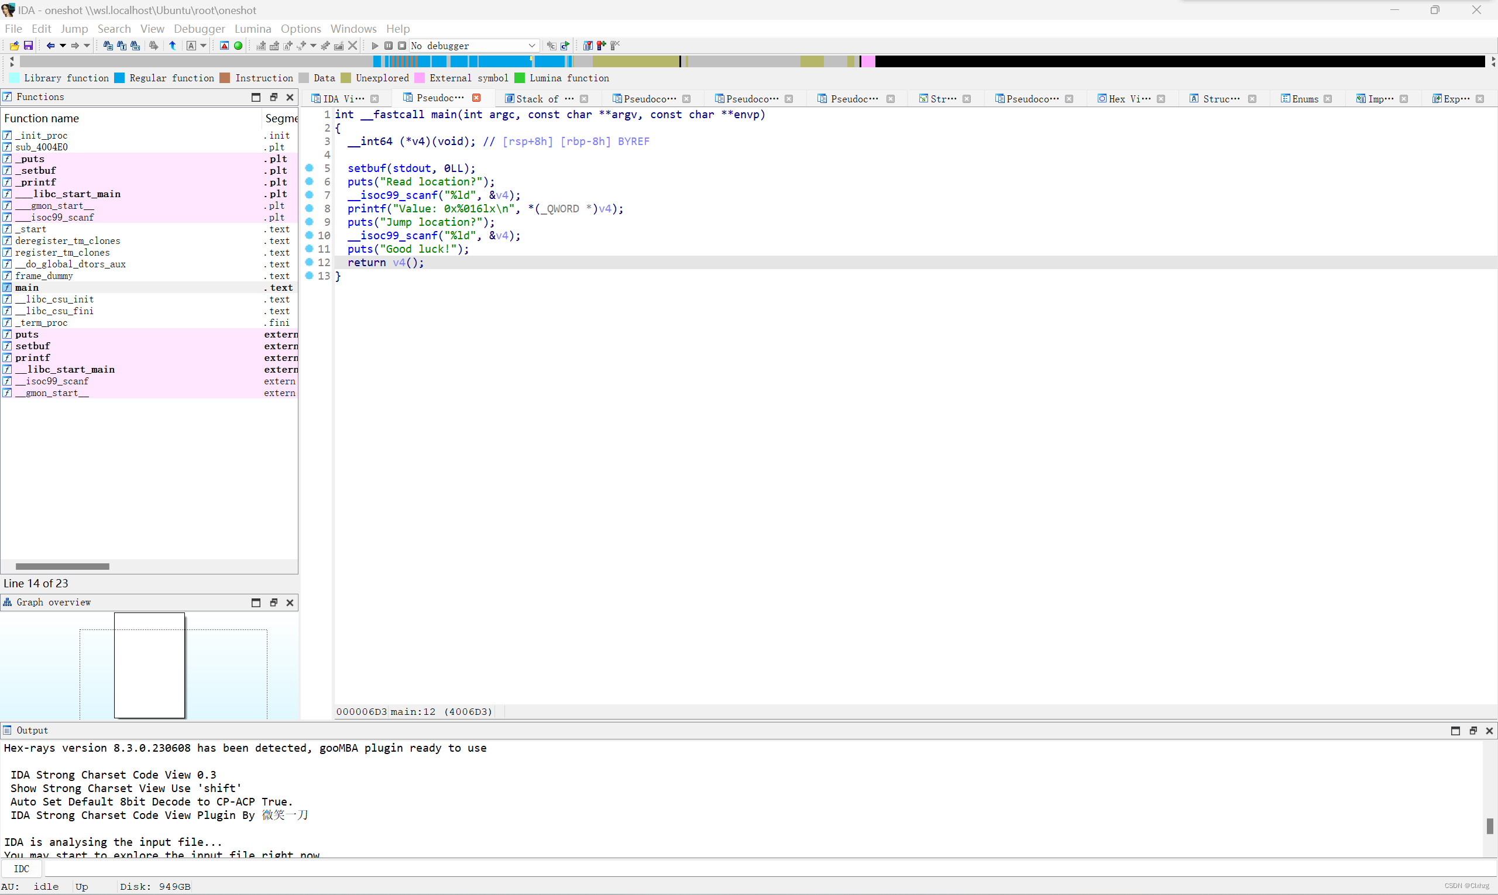The height and width of the screenshot is (895, 1498).
Task: Click the open file toolbar icon
Action: [x=14, y=46]
